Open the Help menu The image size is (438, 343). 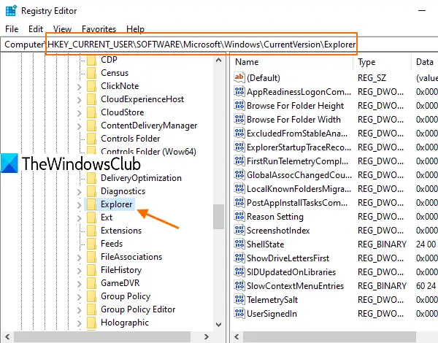[x=135, y=29]
